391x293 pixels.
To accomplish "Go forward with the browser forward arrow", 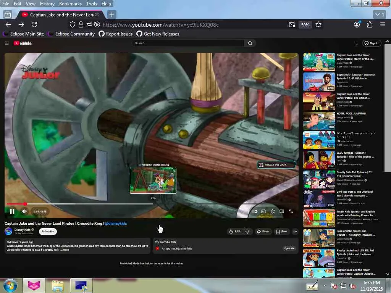I will tap(21, 24).
